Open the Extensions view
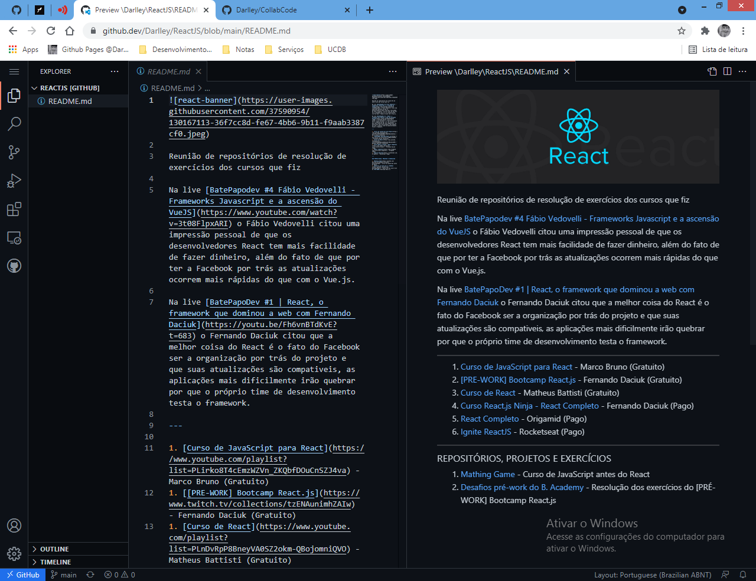This screenshot has width=756, height=581. pos(14,209)
